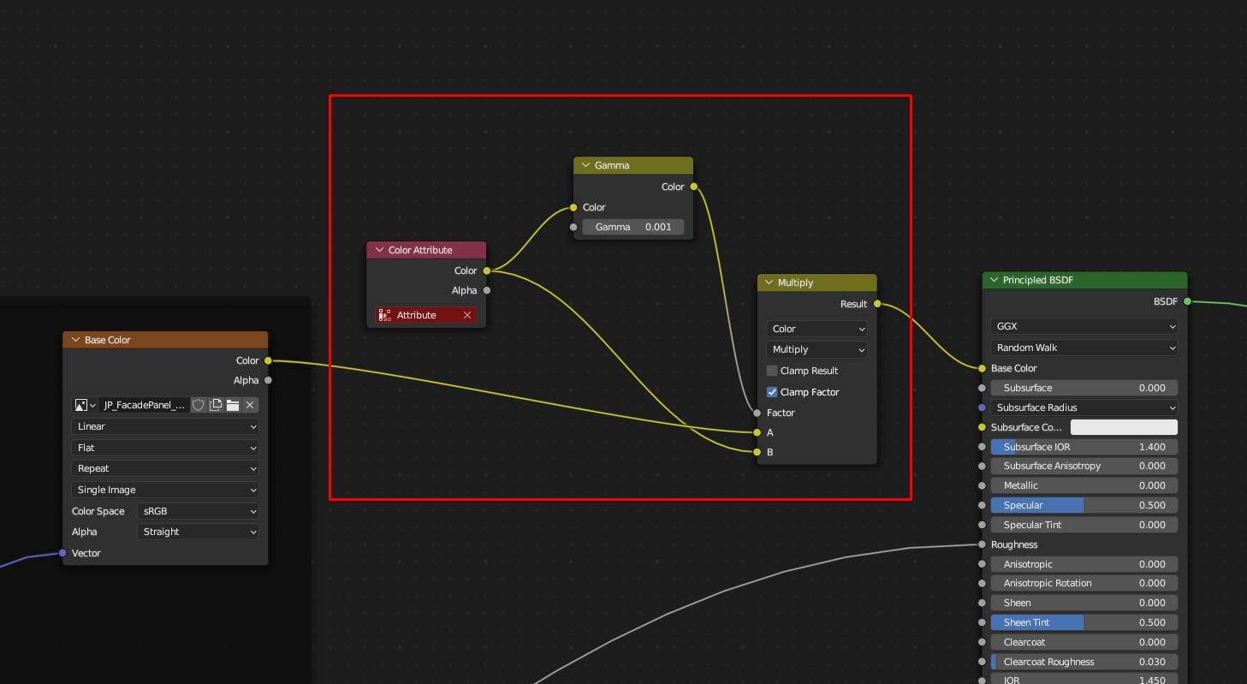Click the Metallic input socket
The width and height of the screenshot is (1247, 684).
(982, 485)
